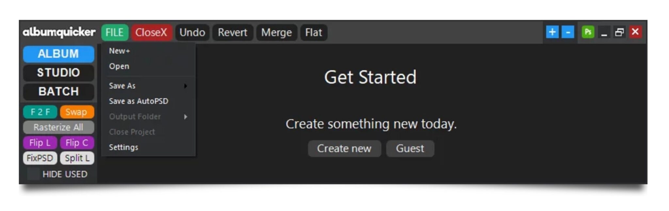Expand the Save As submenu arrow

(186, 86)
